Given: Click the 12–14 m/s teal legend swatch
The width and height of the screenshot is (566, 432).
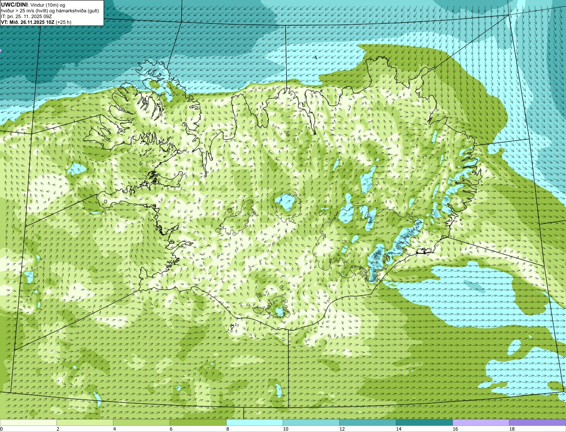Looking at the screenshot, I should tap(368, 423).
